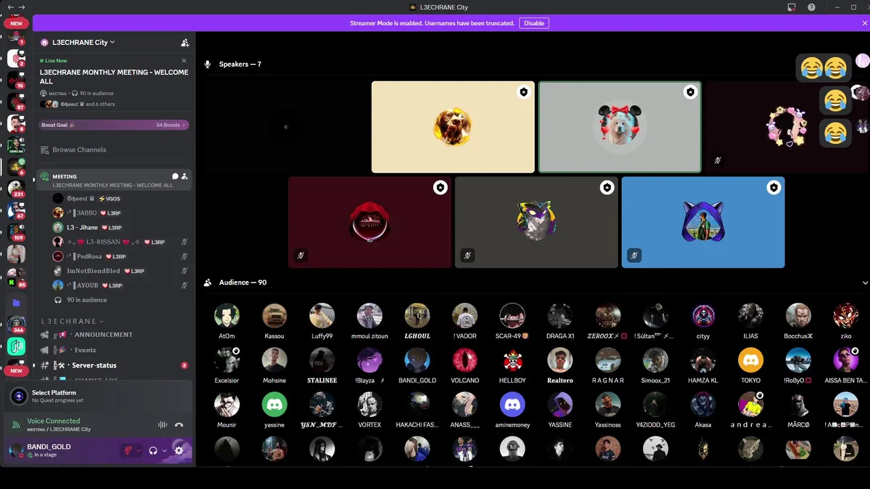Click moderator shield badge on lion tile
870x489 pixels.
[x=523, y=92]
